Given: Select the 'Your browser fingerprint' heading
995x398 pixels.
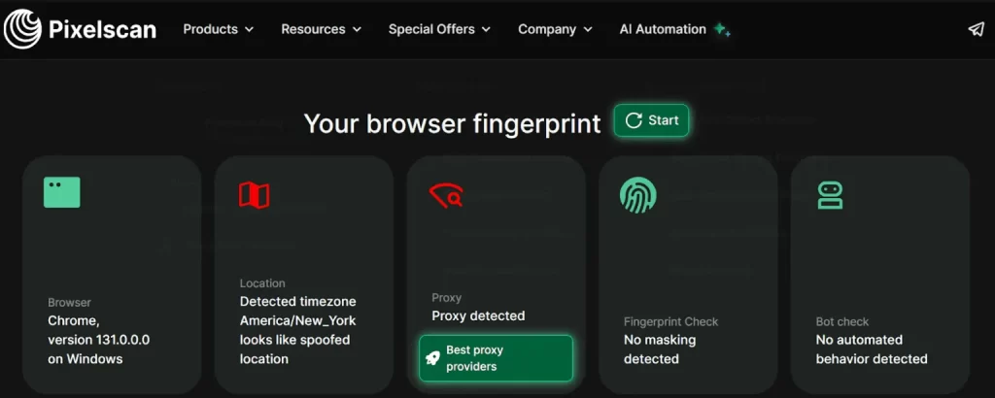Looking at the screenshot, I should pos(452,123).
